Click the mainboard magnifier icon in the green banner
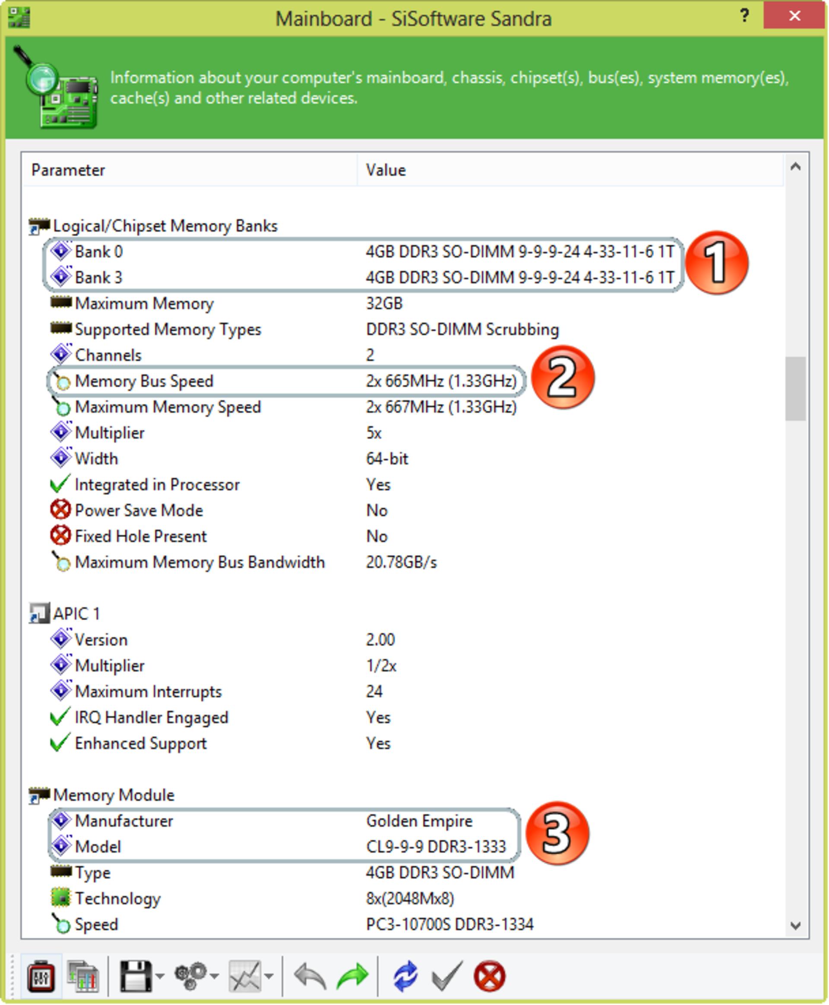Viewport: 829px width, 1005px height. [56, 87]
